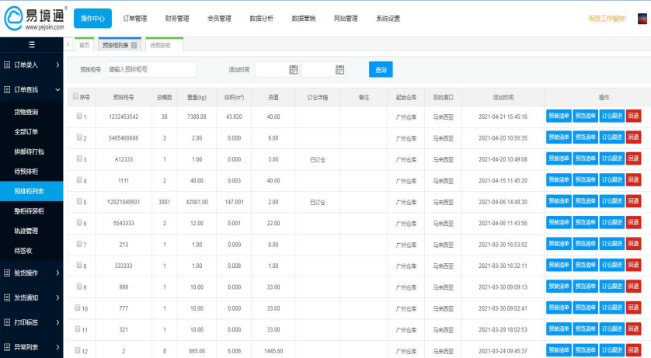Screen dimensions: 651x358
Task: Click the 异常列表 list icon in sidebar
Action: coord(7,347)
